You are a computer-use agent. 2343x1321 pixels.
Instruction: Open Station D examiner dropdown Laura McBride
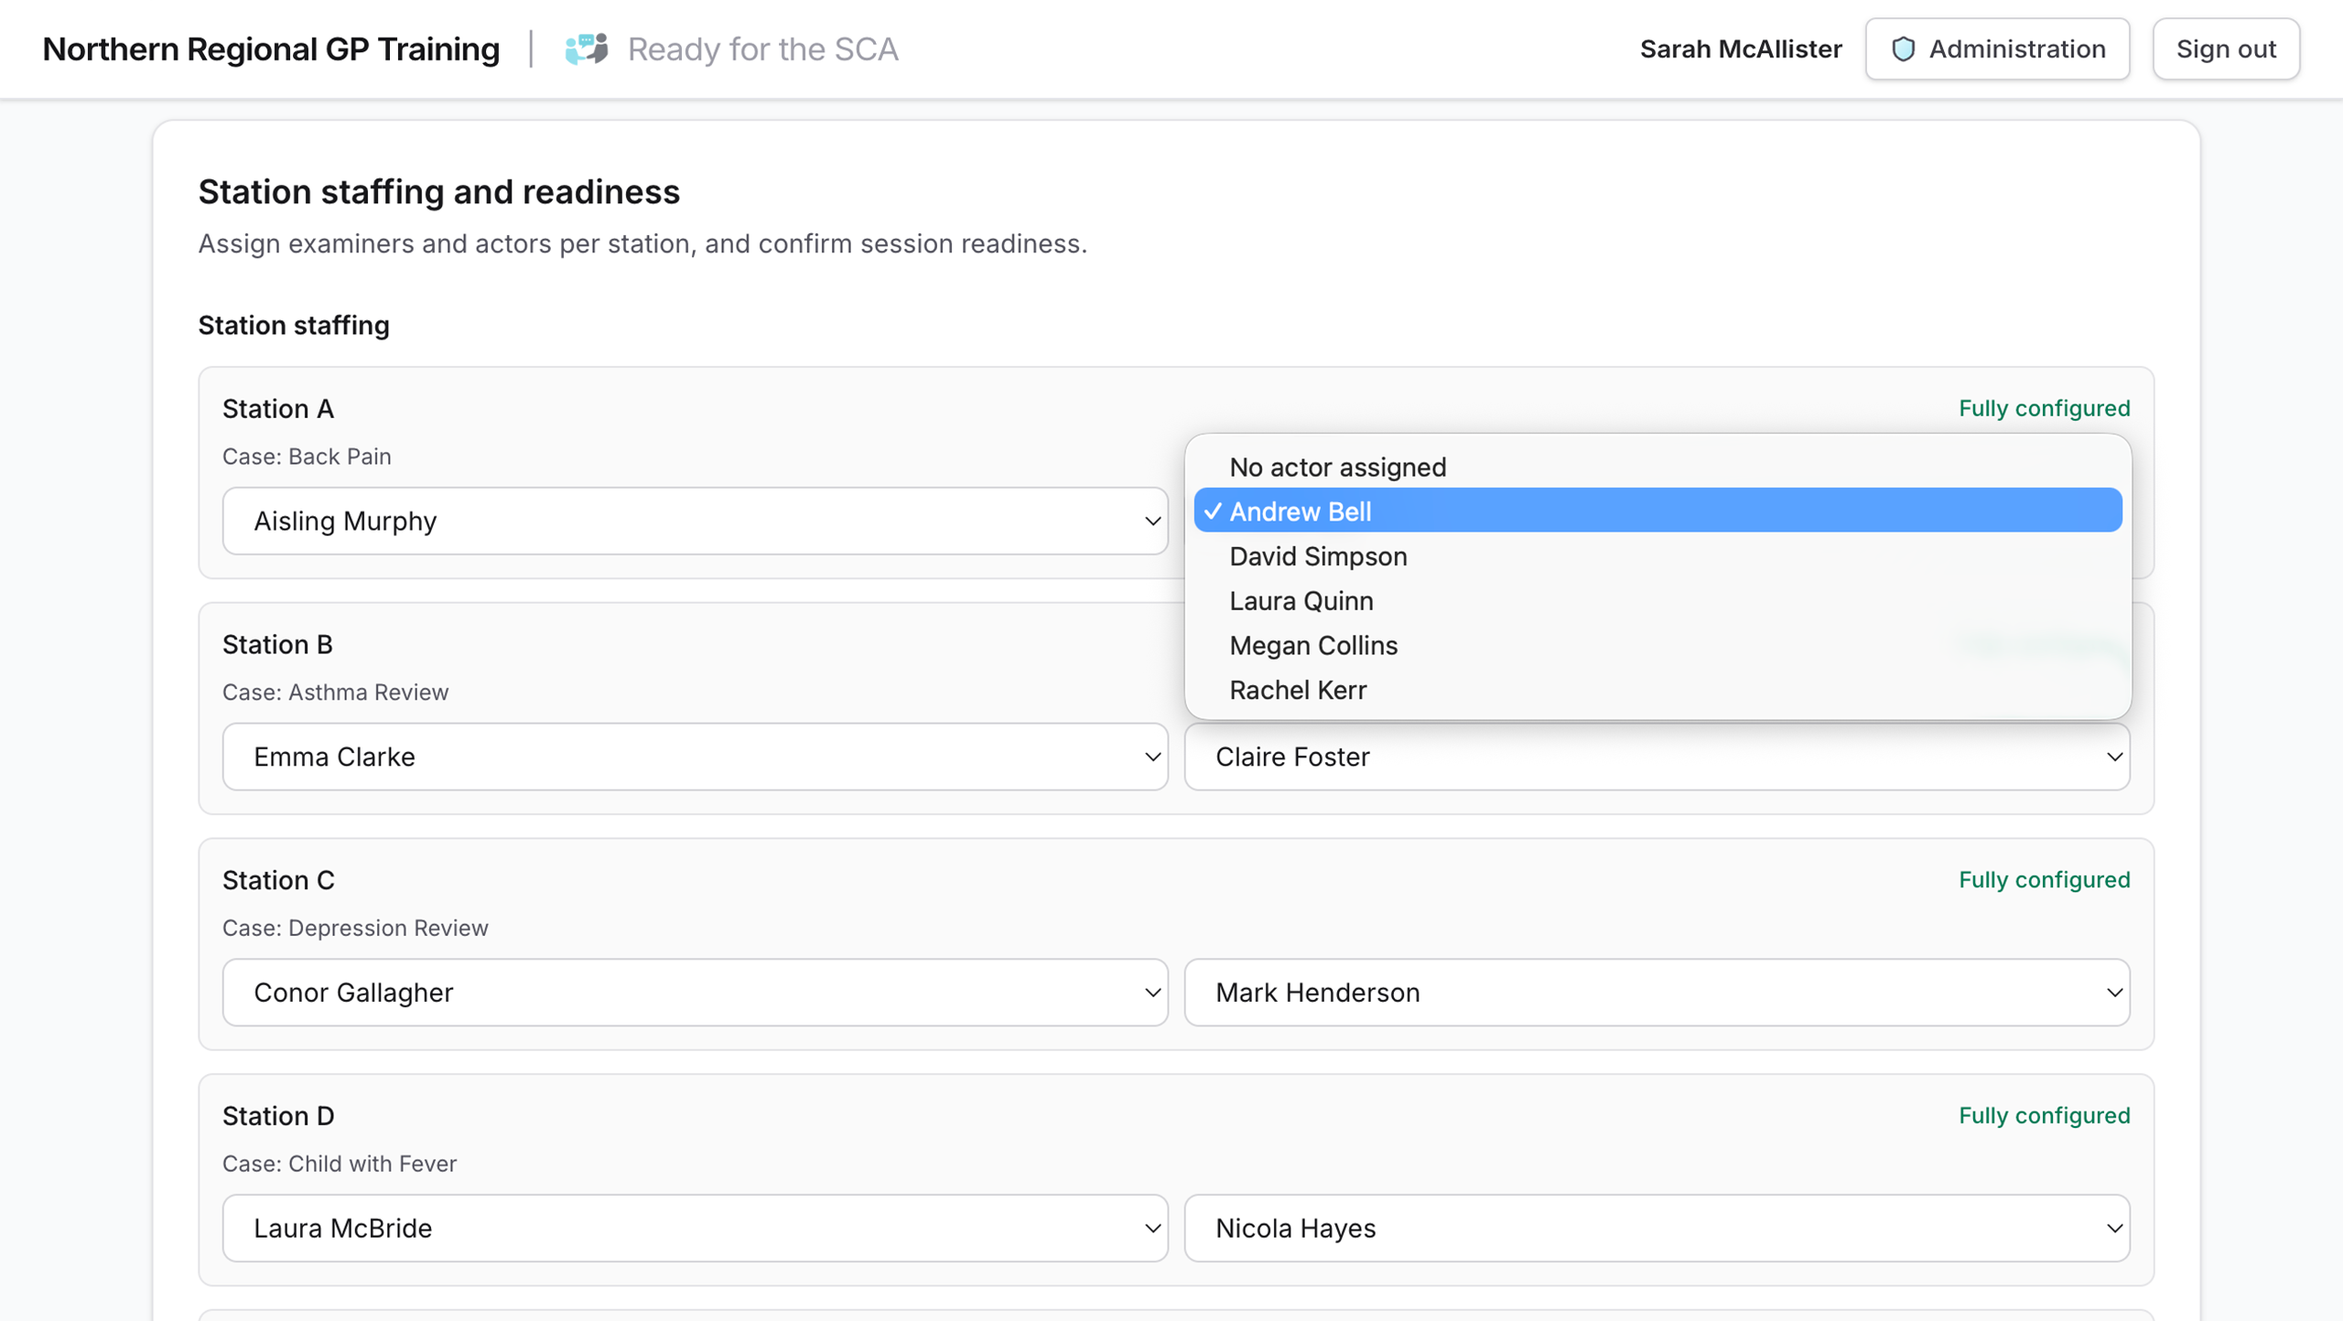[x=695, y=1228]
